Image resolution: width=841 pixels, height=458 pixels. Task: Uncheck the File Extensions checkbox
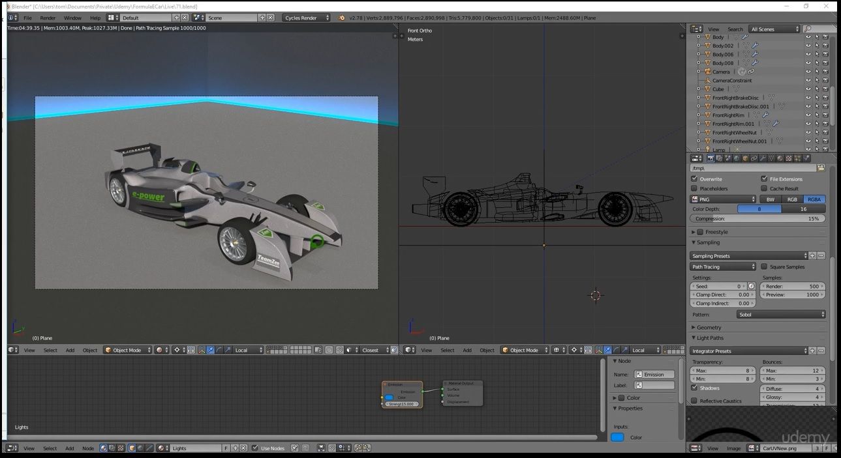click(764, 179)
